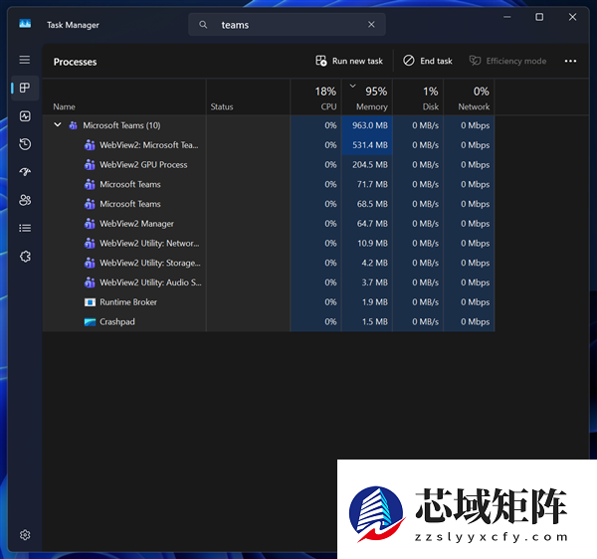Open Startup apps in the sidebar
Image resolution: width=597 pixels, height=559 pixels.
25,172
